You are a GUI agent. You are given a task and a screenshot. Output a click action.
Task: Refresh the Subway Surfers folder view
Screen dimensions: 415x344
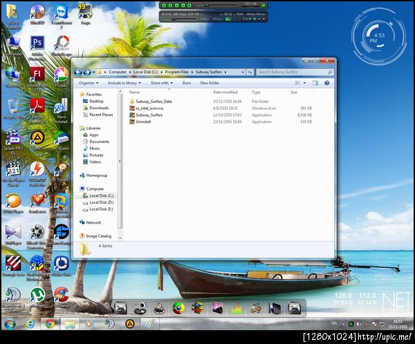click(250, 72)
